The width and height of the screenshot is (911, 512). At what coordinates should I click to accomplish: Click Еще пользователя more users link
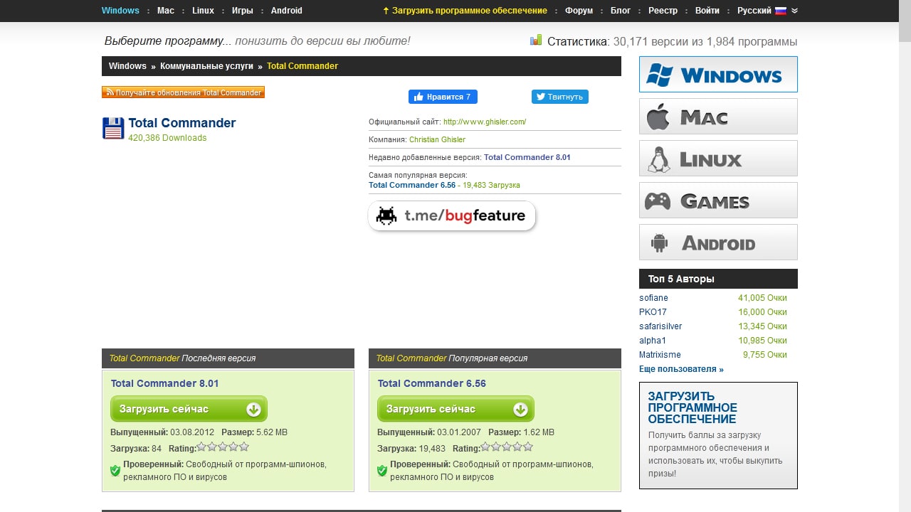(x=681, y=369)
